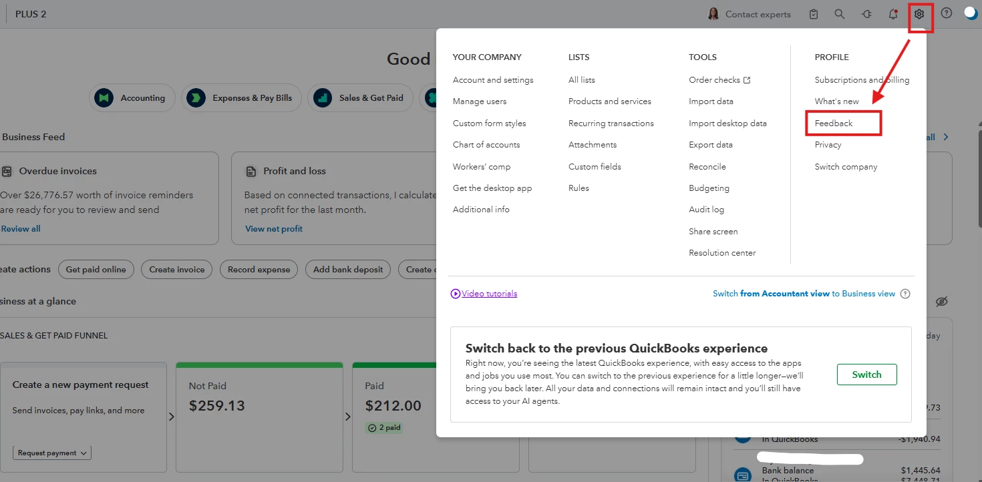Toggle the hide-amounts eye icon
982x482 pixels.
942,302
